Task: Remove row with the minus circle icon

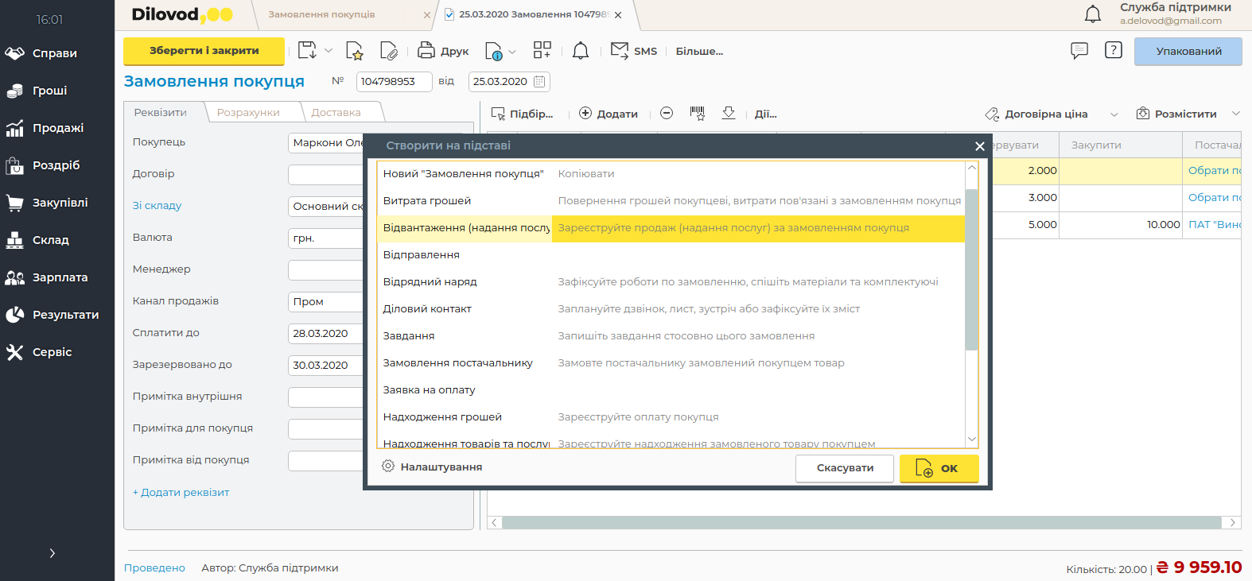Action: [667, 114]
